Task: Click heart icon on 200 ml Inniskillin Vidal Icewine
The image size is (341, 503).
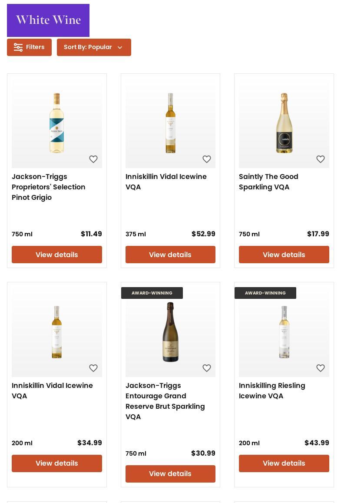Action: [x=93, y=368]
